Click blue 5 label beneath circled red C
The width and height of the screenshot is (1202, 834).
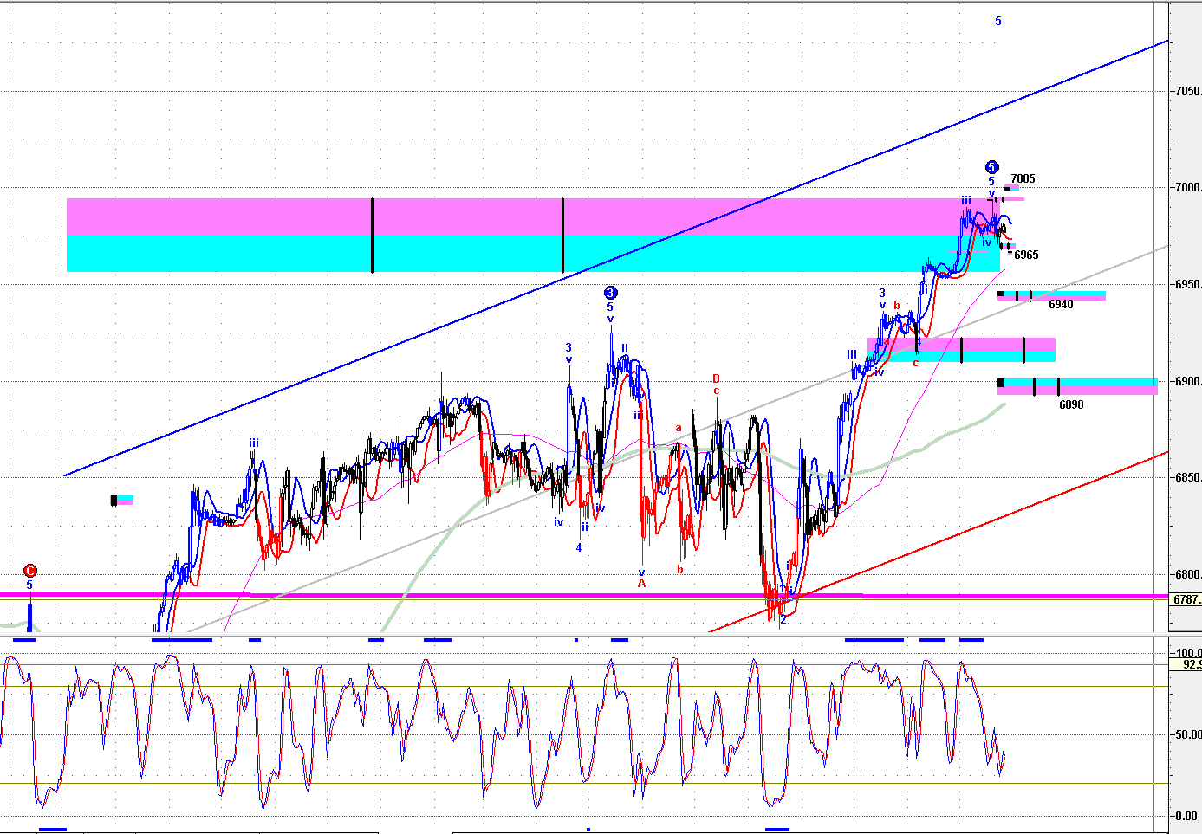pyautogui.click(x=29, y=585)
